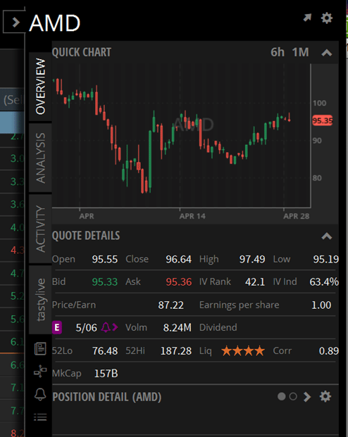
Task: Click the Volm value 8.24M
Action: (x=178, y=328)
